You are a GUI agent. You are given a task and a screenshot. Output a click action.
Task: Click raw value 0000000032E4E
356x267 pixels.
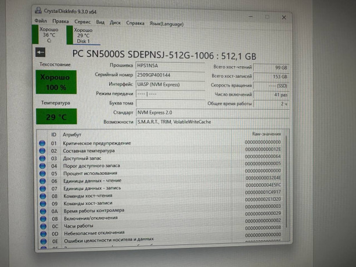tap(263, 178)
